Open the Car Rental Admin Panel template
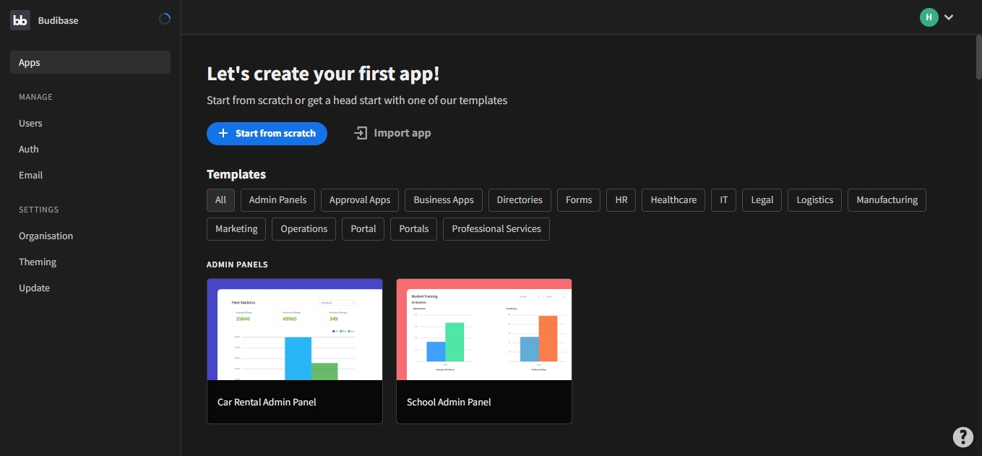Image resolution: width=982 pixels, height=456 pixels. (294, 350)
